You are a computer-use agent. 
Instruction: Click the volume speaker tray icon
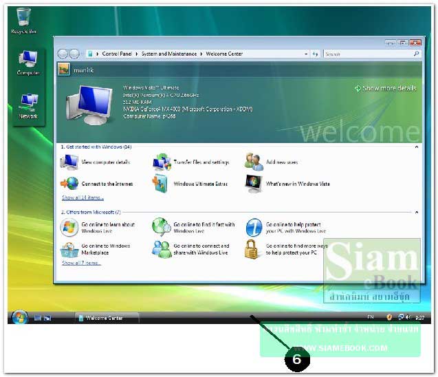coord(408,317)
